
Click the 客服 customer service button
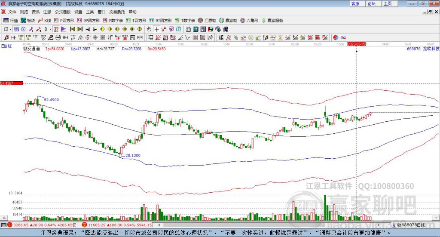[357, 3]
